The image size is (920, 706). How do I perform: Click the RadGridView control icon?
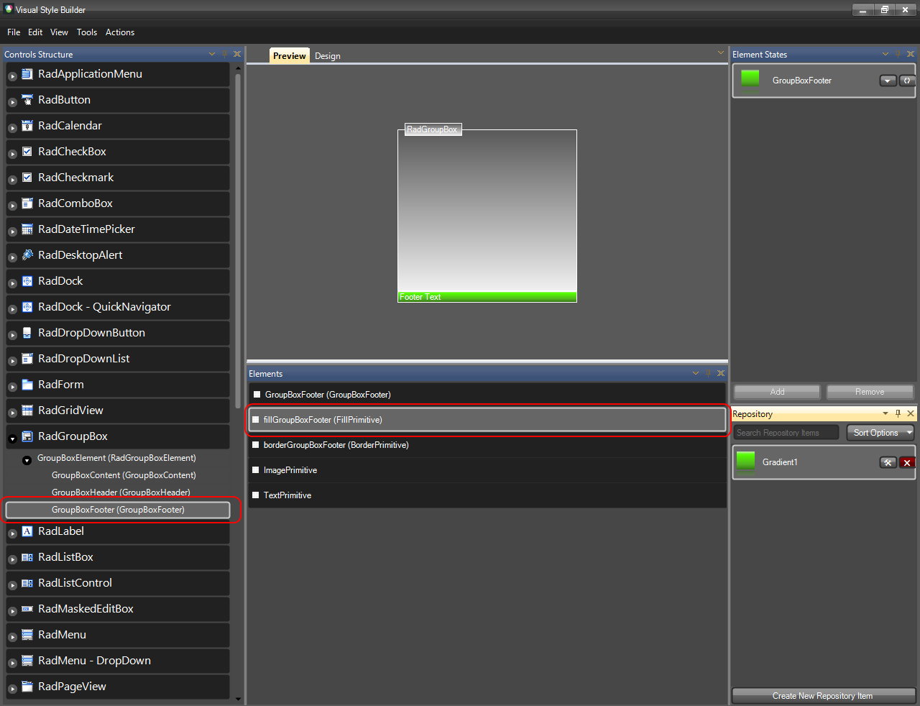(27, 411)
